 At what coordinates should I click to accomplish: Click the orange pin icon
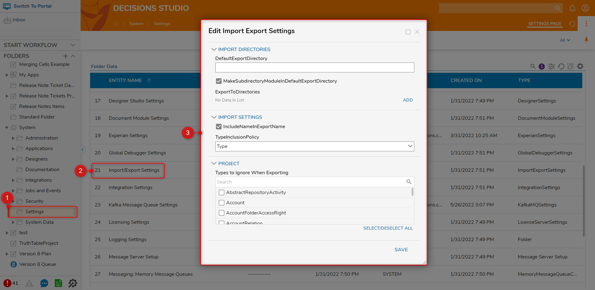pyautogui.click(x=586, y=40)
